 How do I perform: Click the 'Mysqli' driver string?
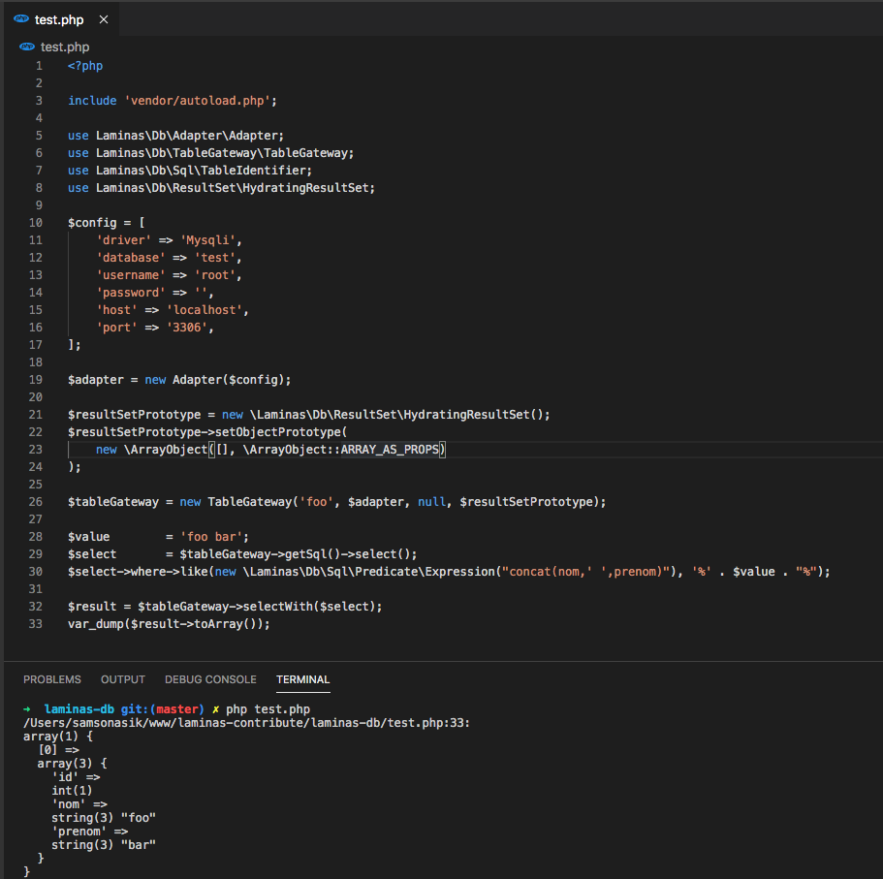(205, 239)
